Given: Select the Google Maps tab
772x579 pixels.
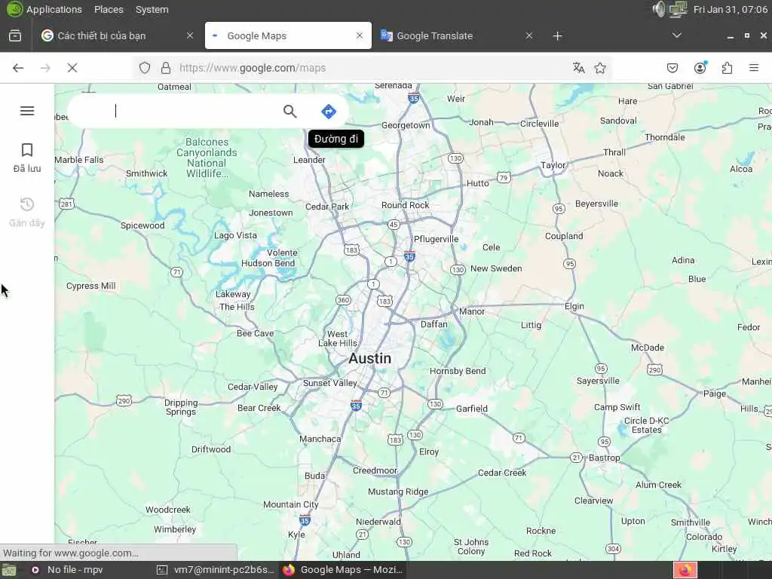Looking at the screenshot, I should pos(288,35).
